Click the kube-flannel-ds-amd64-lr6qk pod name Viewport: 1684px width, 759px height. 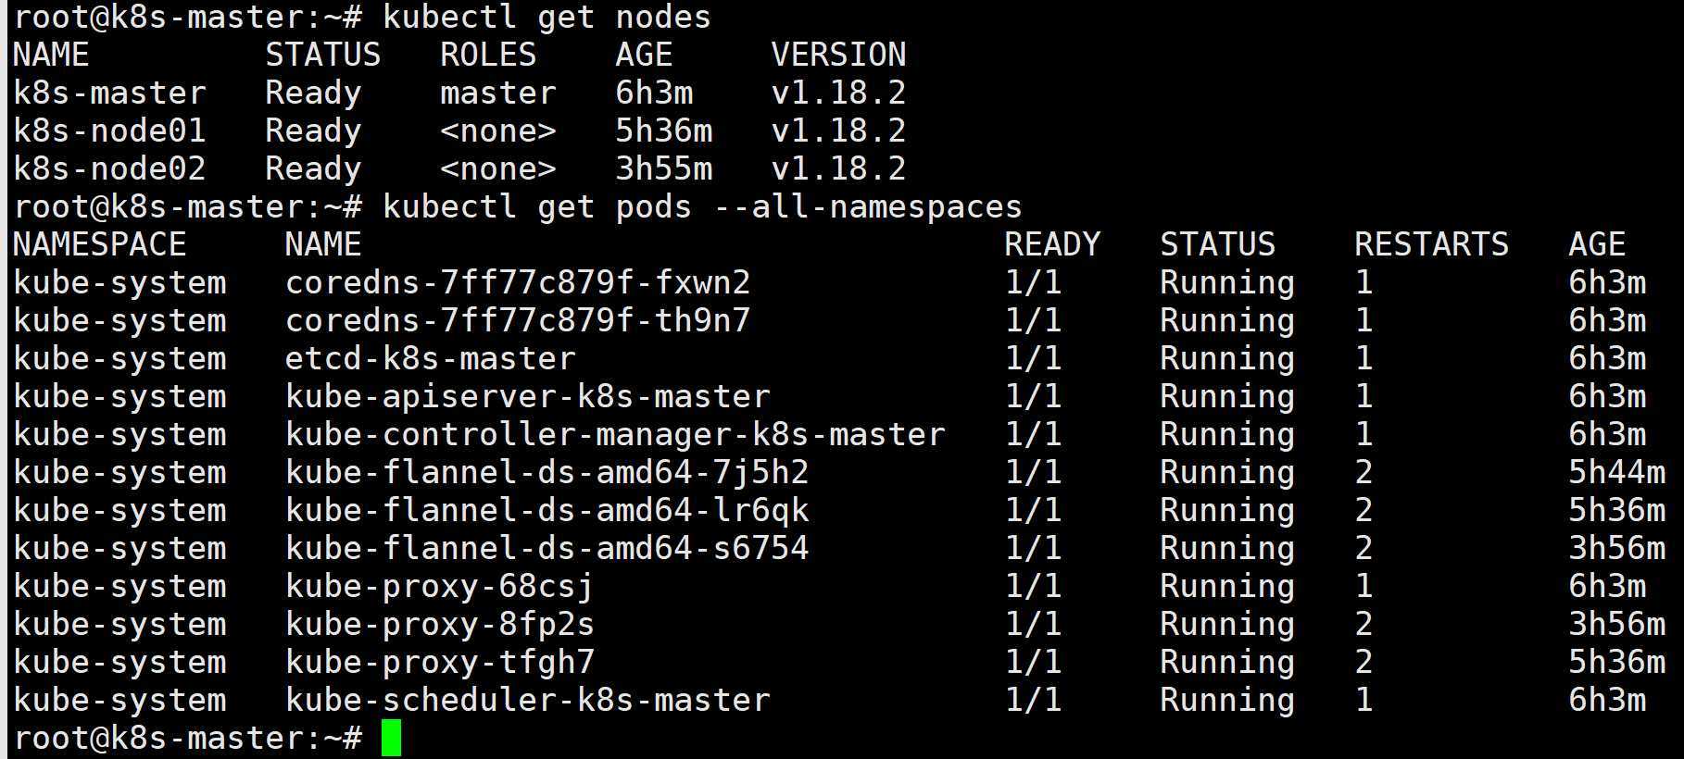547,510
